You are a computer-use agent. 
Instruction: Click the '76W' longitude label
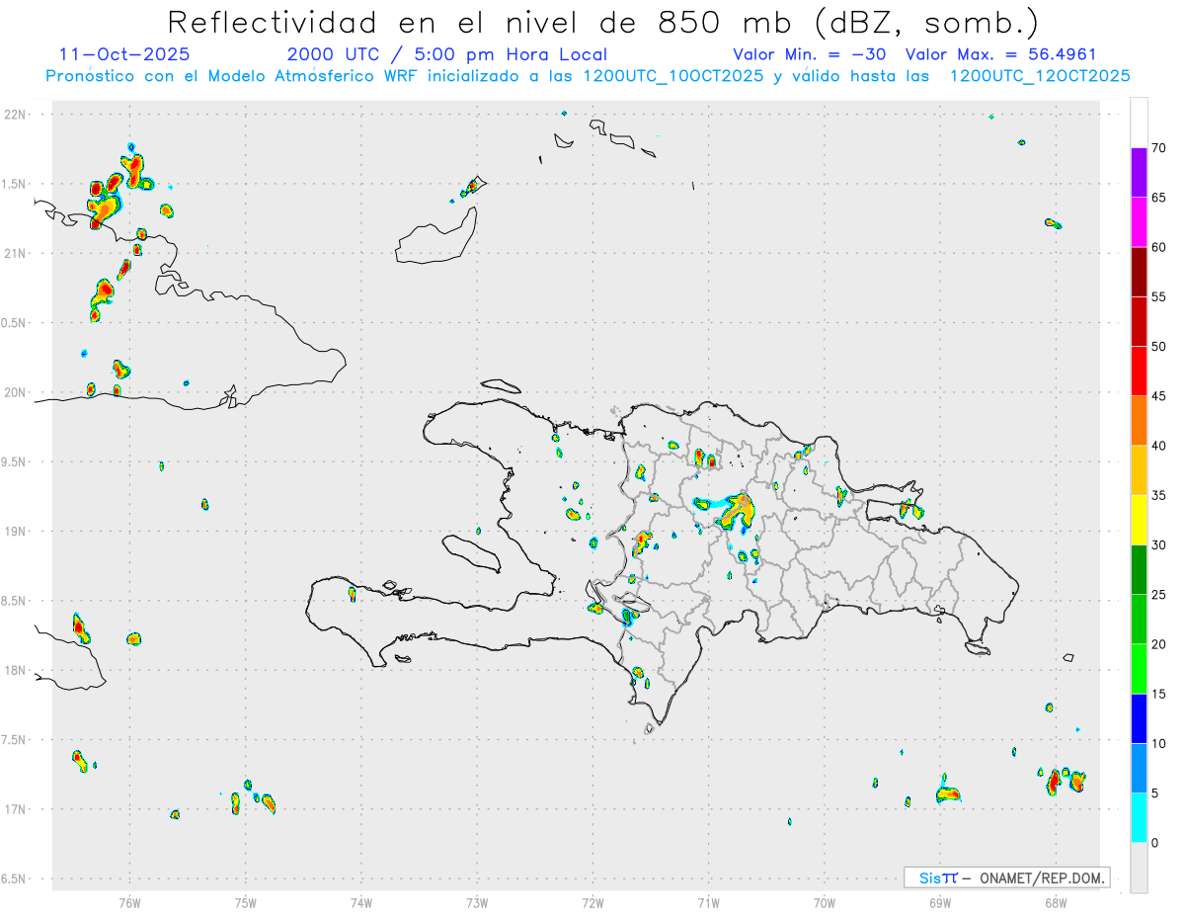tap(129, 903)
